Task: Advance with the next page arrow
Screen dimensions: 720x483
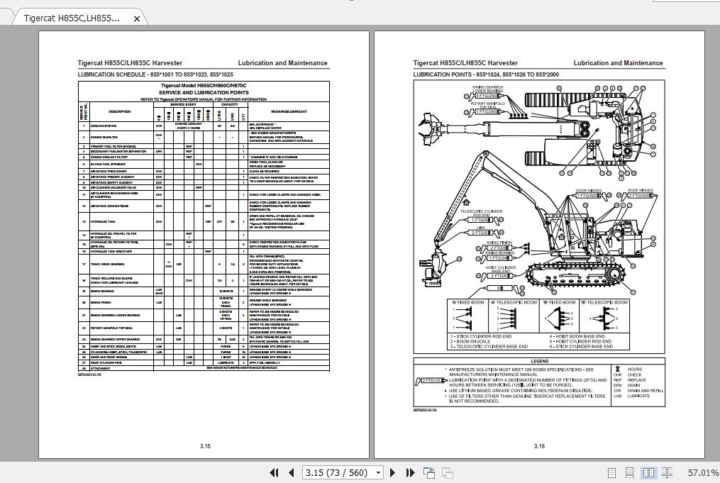Action: pyautogui.click(x=392, y=472)
